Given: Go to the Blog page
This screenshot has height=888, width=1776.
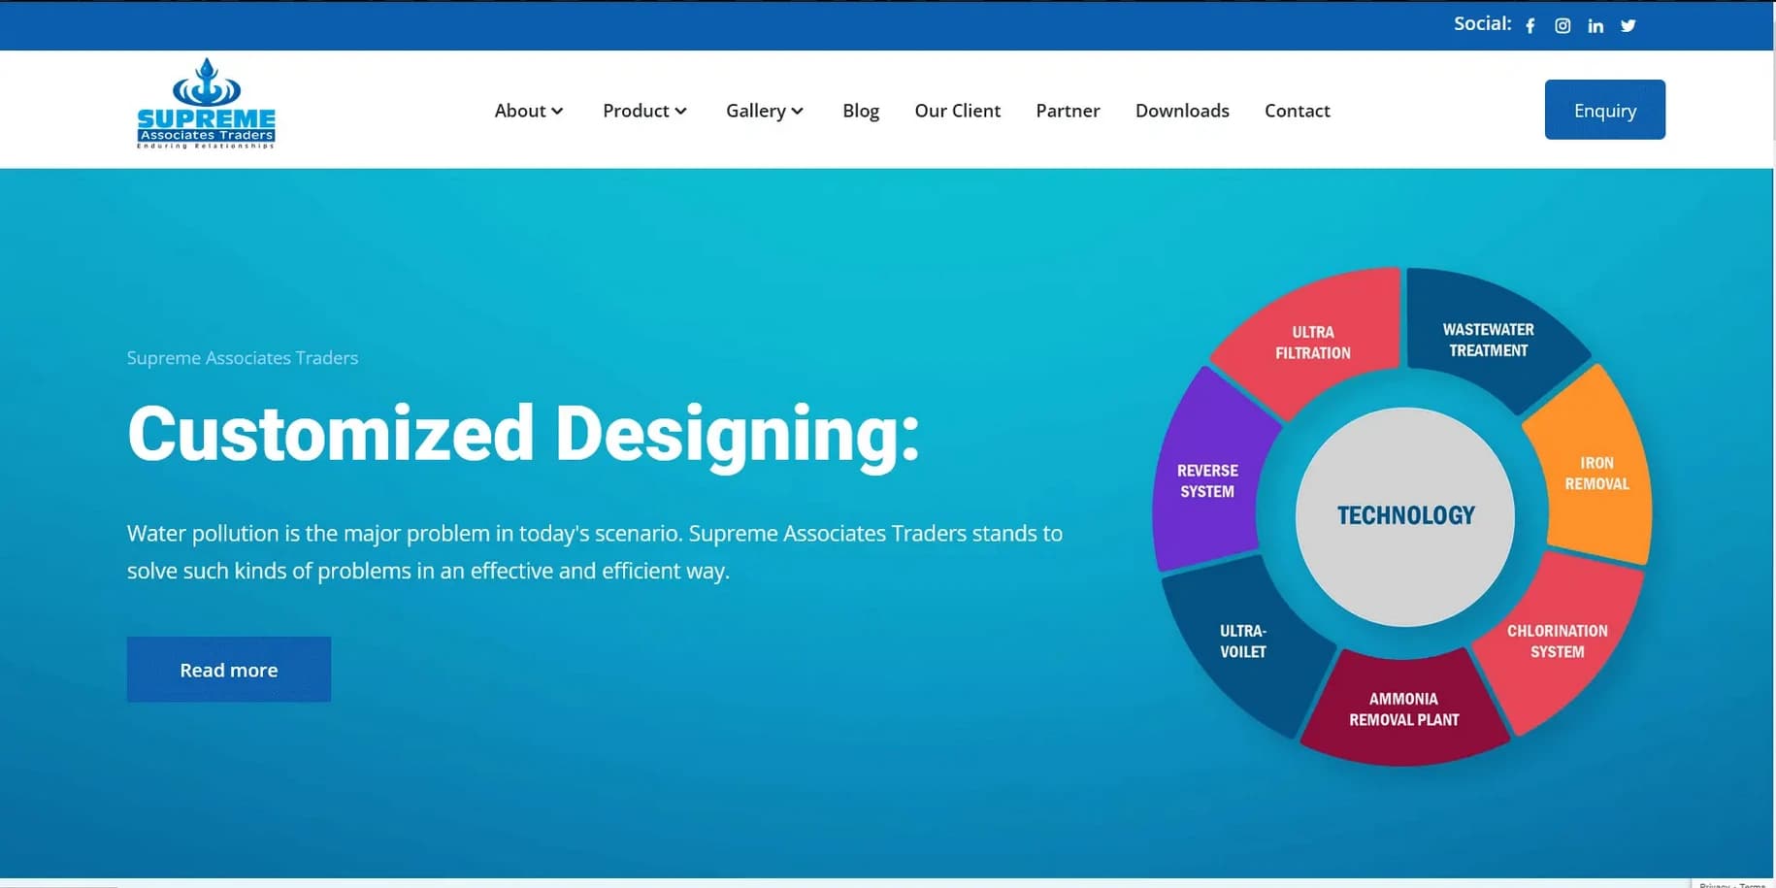Looking at the screenshot, I should click(x=860, y=111).
